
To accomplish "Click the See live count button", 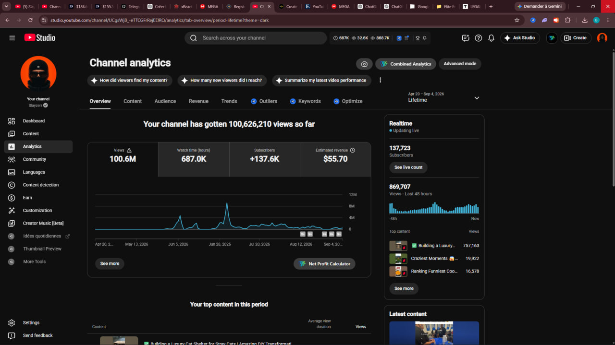I will pyautogui.click(x=408, y=167).
